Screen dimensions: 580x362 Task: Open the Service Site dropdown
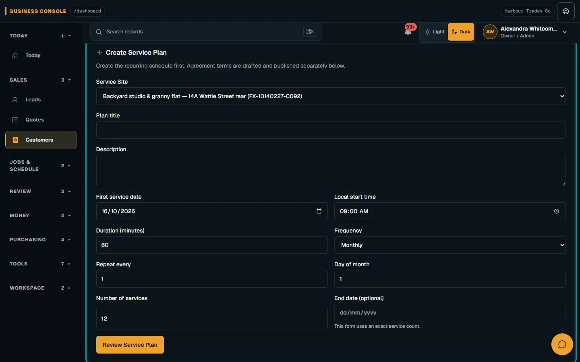click(331, 96)
